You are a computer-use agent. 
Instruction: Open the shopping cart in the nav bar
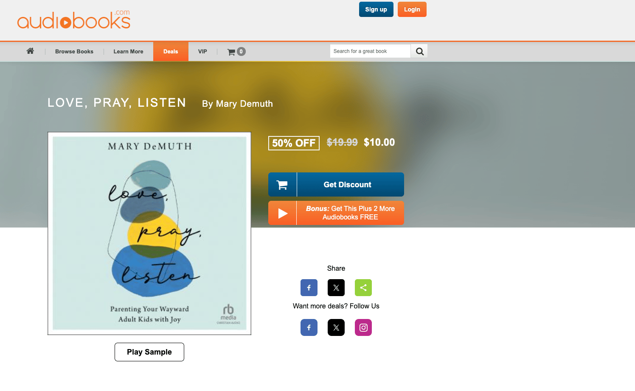236,52
